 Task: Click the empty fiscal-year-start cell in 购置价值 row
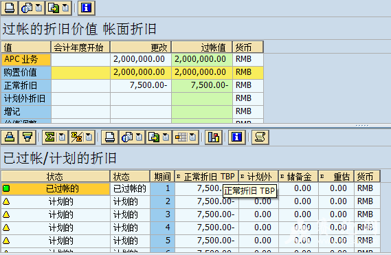tap(80, 73)
